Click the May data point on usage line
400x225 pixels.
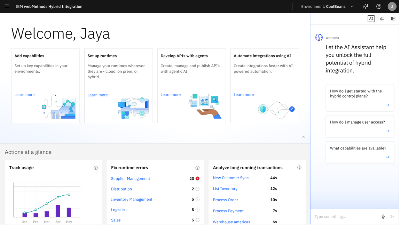pos(69,195)
